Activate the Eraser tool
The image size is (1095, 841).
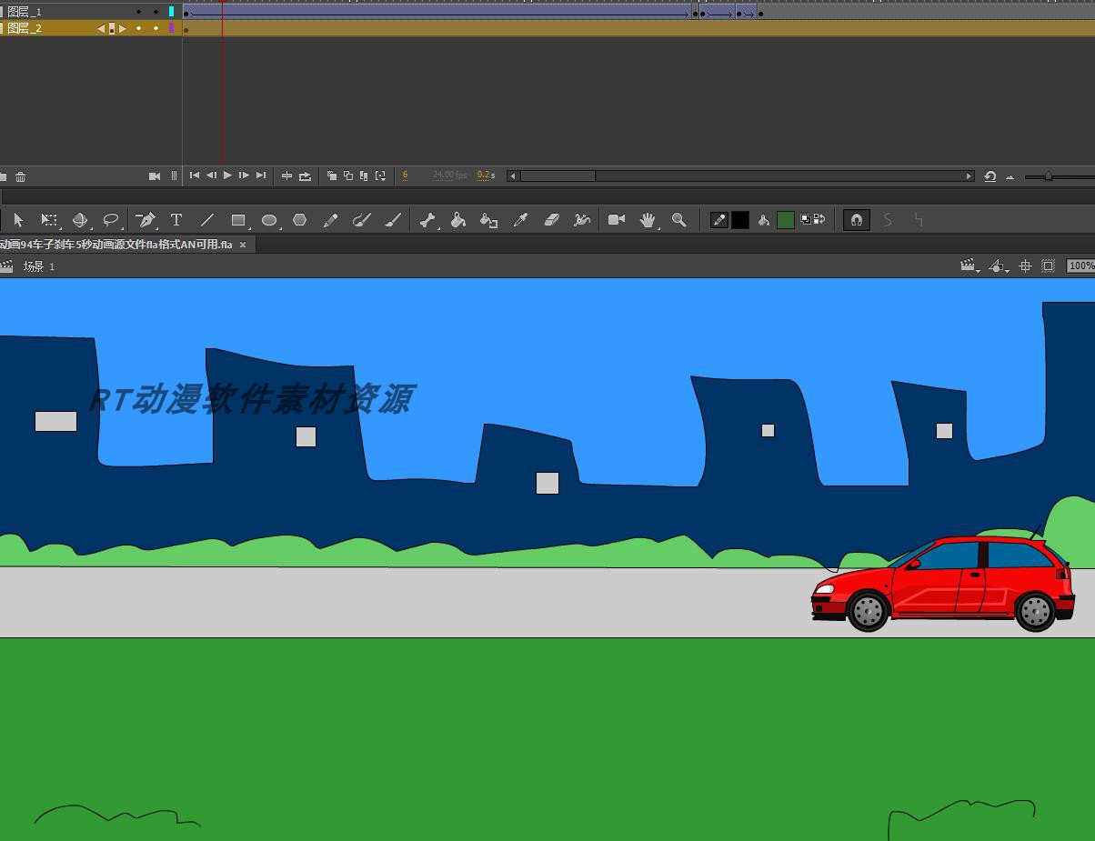551,220
